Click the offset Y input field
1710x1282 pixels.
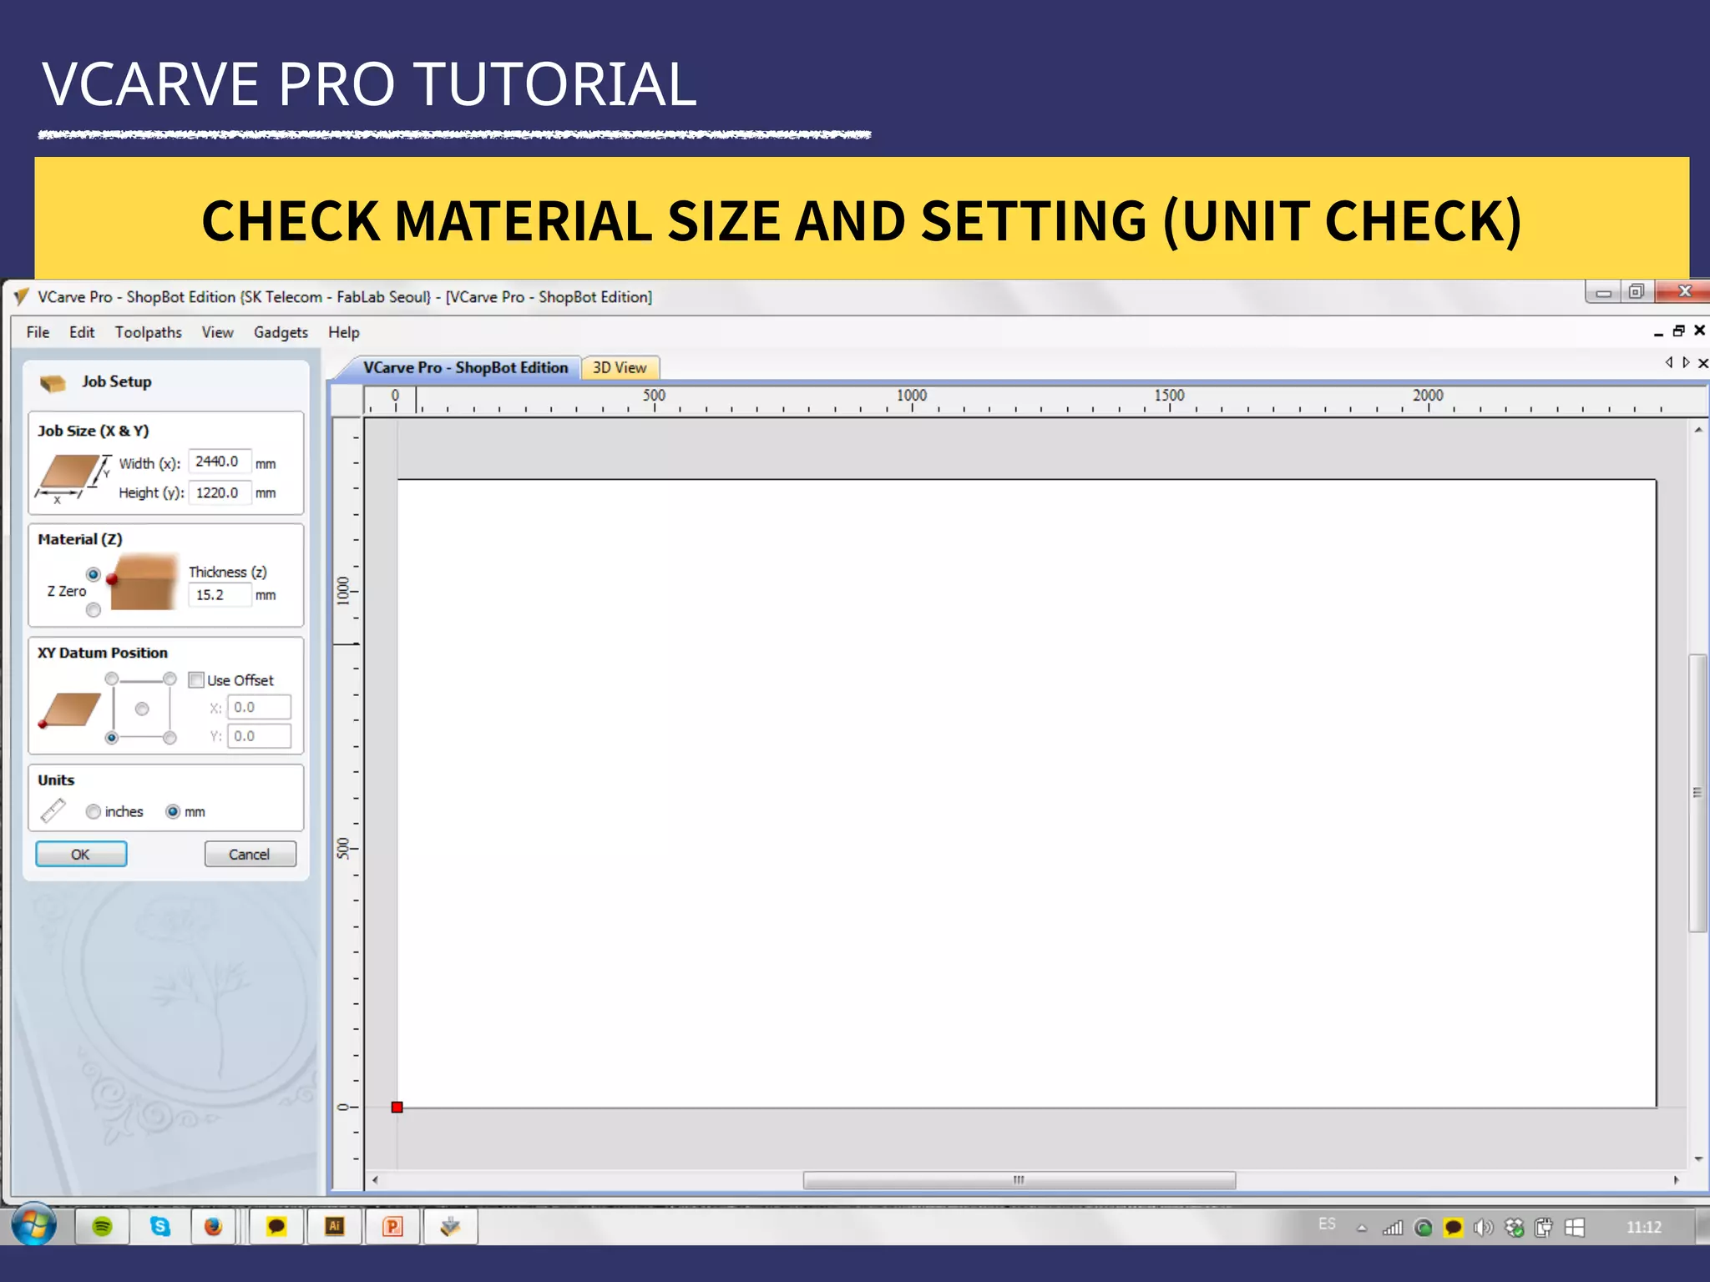click(x=259, y=736)
